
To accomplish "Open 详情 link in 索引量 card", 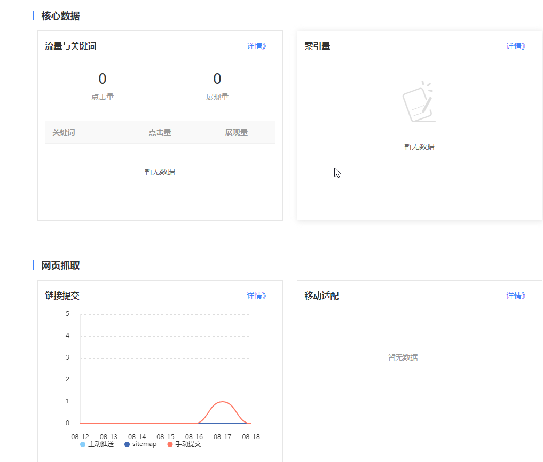I will [516, 46].
